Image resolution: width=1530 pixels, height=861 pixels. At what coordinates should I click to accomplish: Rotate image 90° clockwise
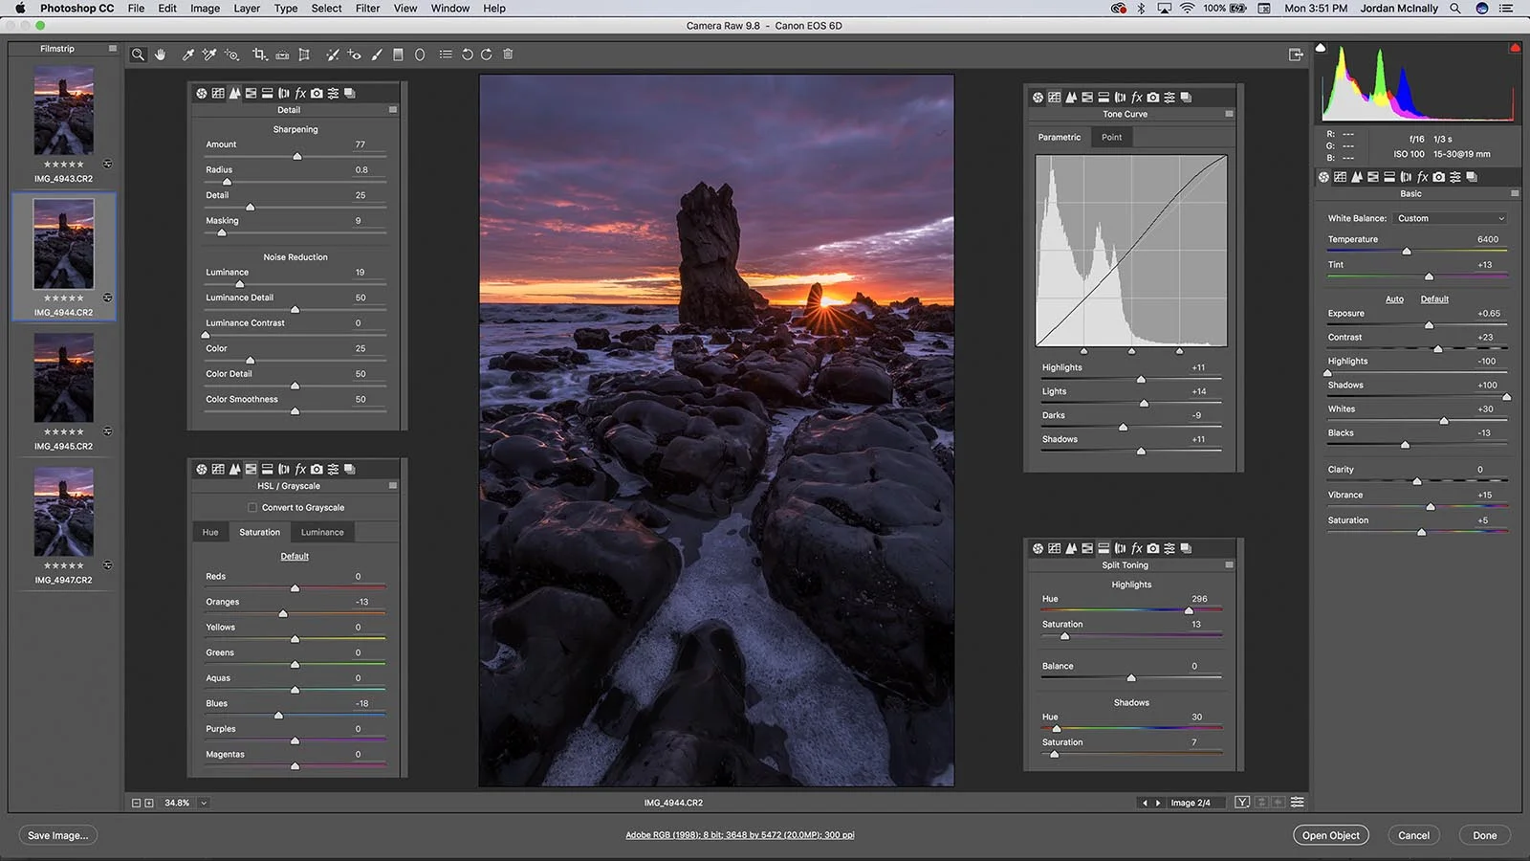[487, 55]
